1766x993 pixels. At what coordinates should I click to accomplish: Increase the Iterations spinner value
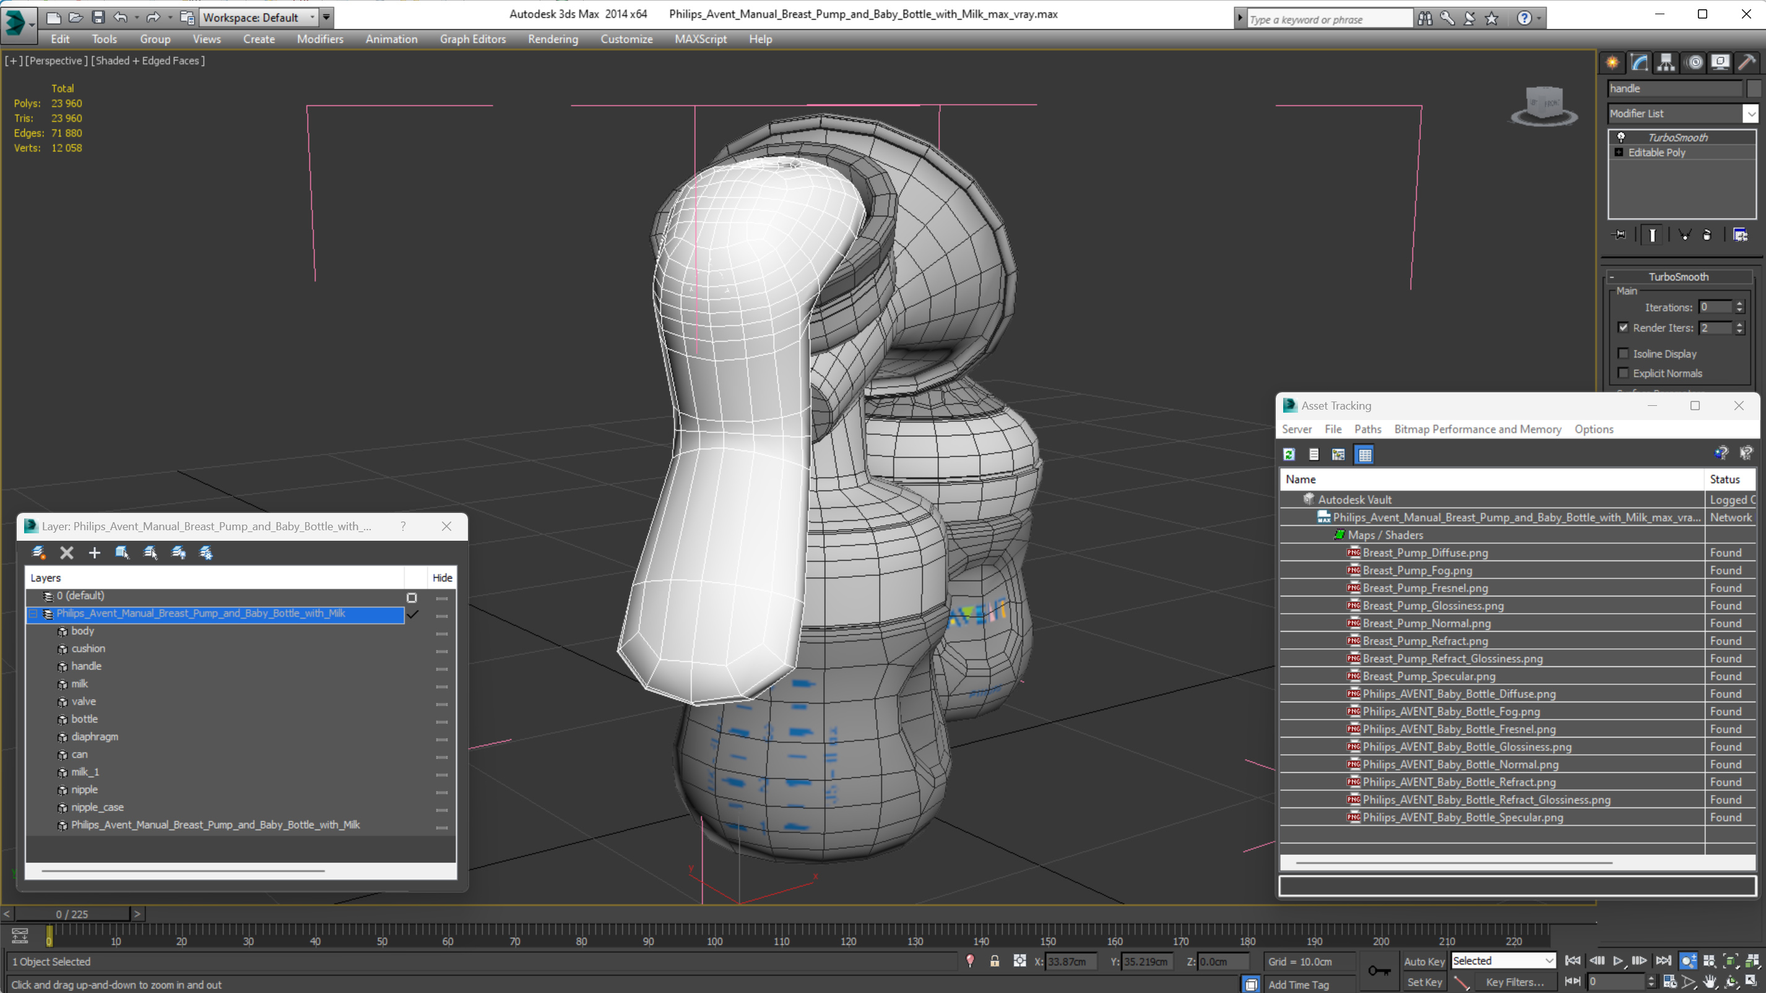pyautogui.click(x=1740, y=304)
